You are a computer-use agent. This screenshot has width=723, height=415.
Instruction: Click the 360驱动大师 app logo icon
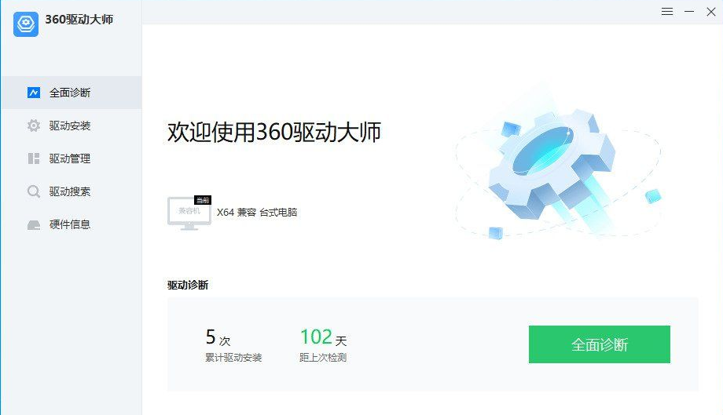pyautogui.click(x=26, y=24)
